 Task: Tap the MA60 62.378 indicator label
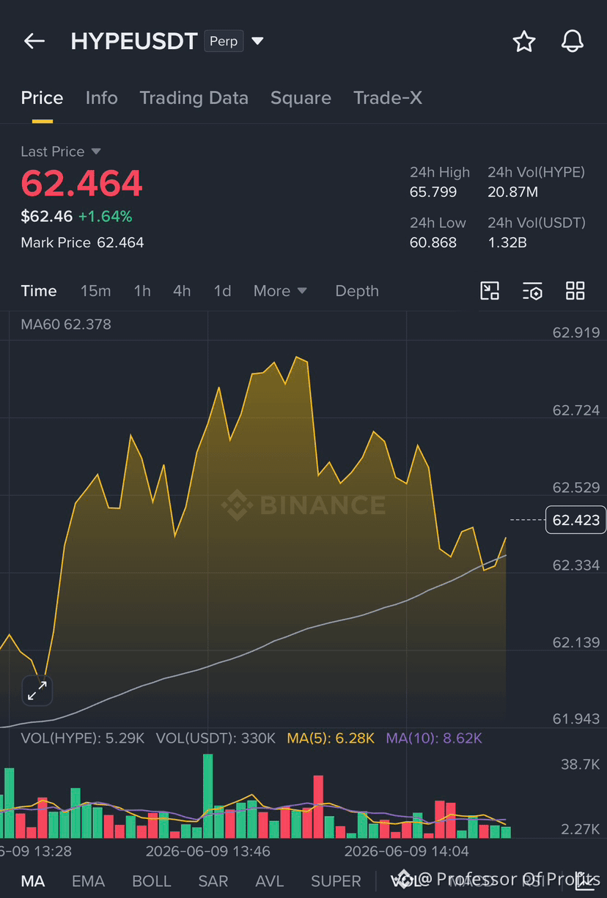66,324
